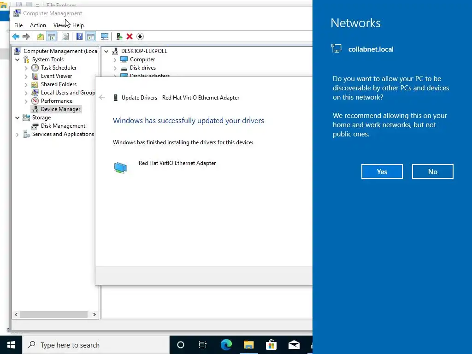
Task: Toggle Show/Hide Action Pane toolbar icon
Action: point(91,37)
